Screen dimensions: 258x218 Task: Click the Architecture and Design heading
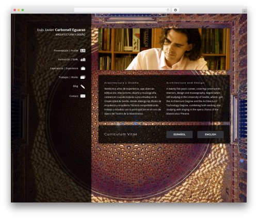185,83
